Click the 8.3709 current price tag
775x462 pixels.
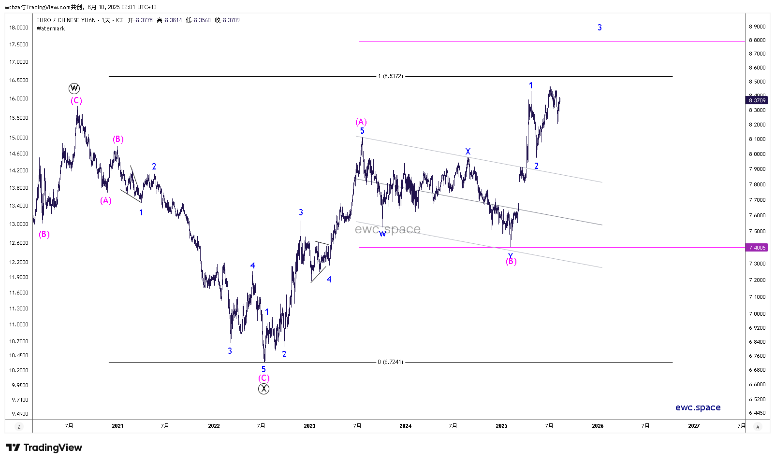tap(757, 100)
